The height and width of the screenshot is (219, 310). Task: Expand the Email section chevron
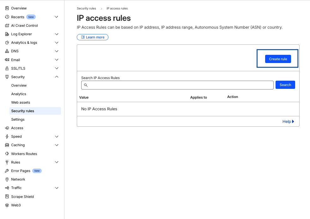click(x=57, y=60)
